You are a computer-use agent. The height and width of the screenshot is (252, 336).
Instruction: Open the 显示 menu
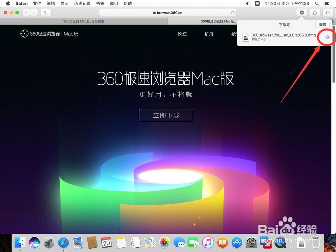point(64,3)
